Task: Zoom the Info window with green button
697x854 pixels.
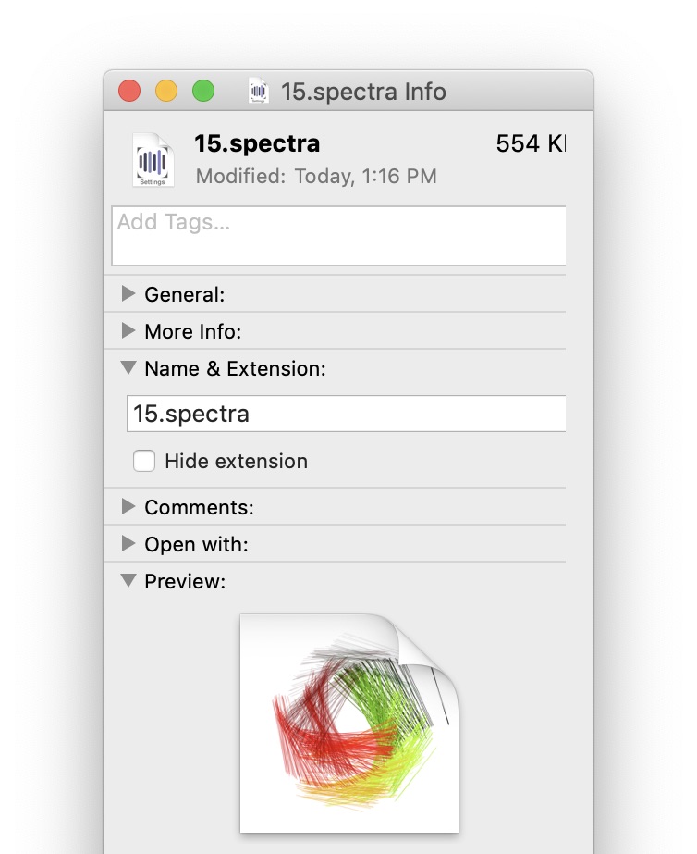Action: (203, 92)
